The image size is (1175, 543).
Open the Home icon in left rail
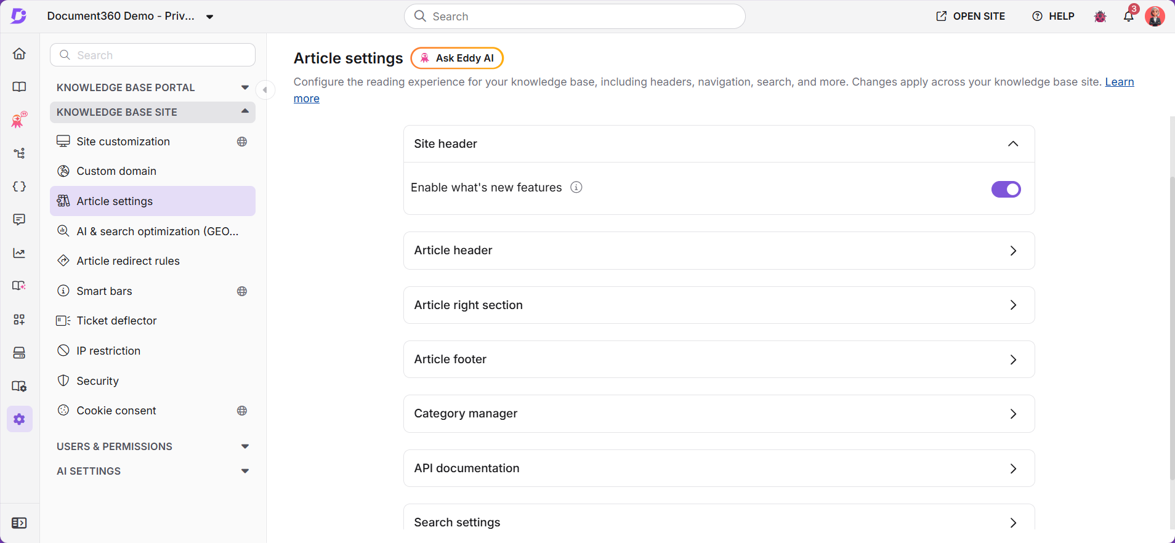coord(19,54)
